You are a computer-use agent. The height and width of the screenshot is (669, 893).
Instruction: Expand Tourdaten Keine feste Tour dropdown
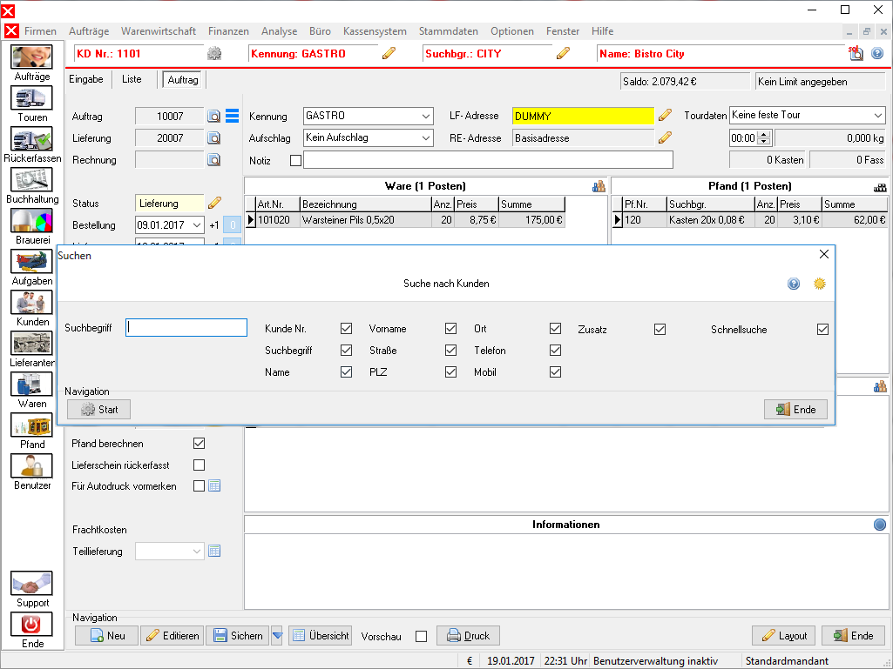877,116
